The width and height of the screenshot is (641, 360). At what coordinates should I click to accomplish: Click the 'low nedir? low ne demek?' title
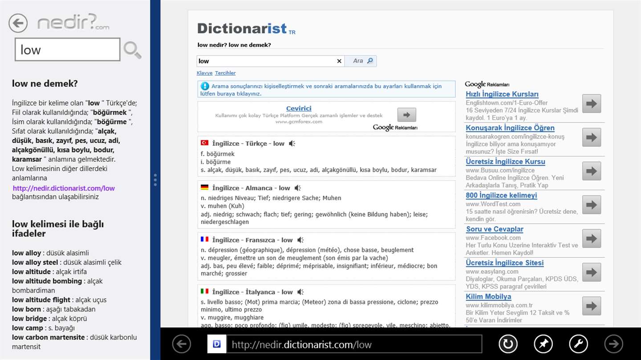pos(234,45)
